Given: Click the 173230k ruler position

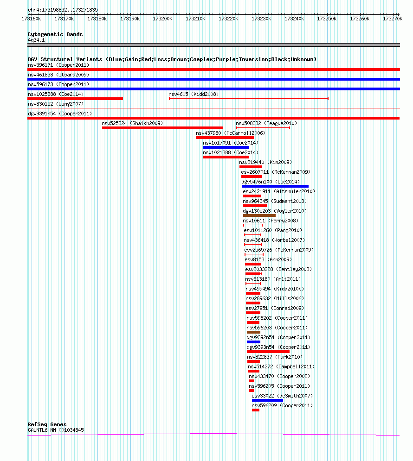Looking at the screenshot, I should click(261, 19).
